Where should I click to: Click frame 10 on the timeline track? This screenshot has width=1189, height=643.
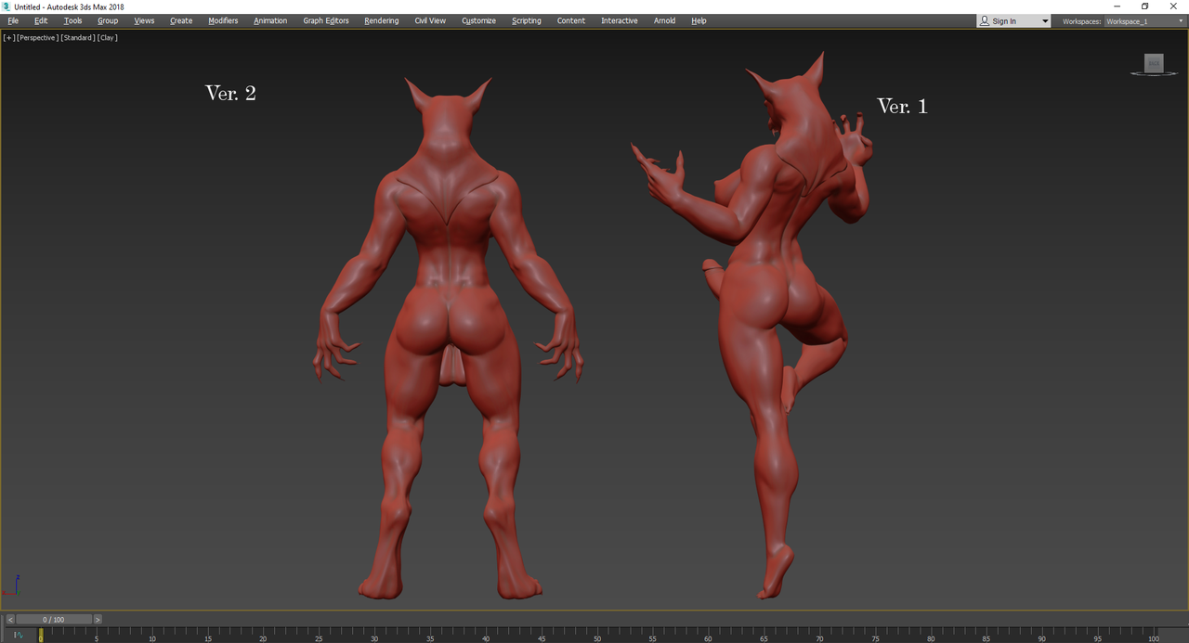point(151,635)
